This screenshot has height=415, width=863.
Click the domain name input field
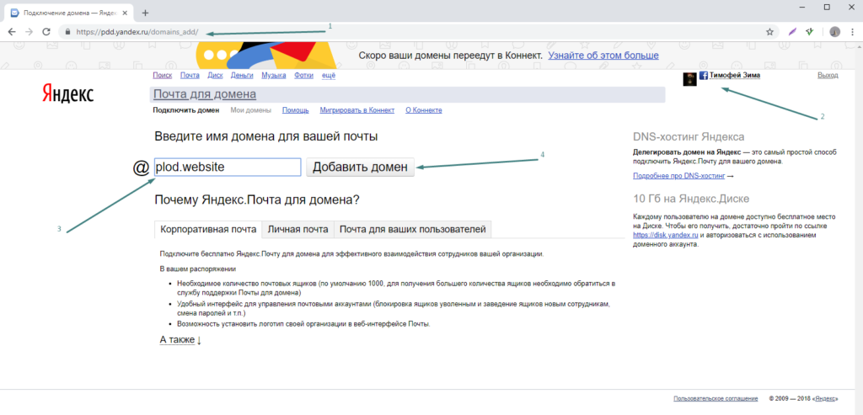228,168
